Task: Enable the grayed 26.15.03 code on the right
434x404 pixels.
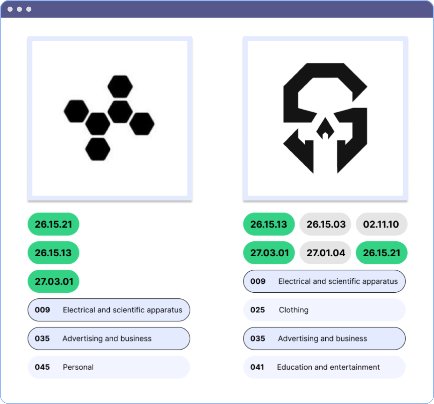Action: pyautogui.click(x=325, y=224)
